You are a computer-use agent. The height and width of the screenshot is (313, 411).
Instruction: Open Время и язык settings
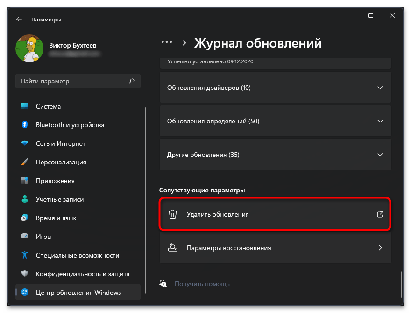point(56,218)
